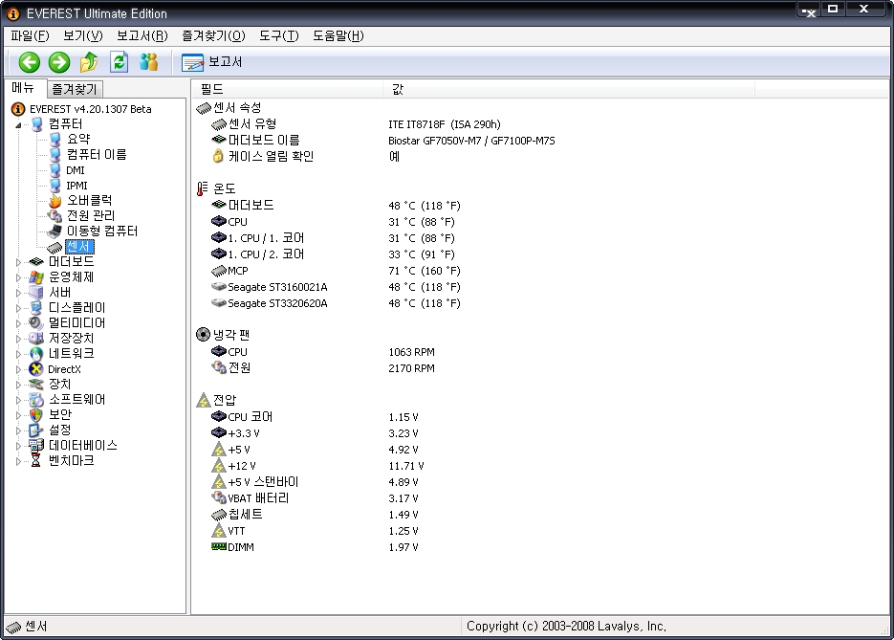Expand the 서버 tree node
Image resolution: width=894 pixels, height=640 pixels.
(x=18, y=293)
